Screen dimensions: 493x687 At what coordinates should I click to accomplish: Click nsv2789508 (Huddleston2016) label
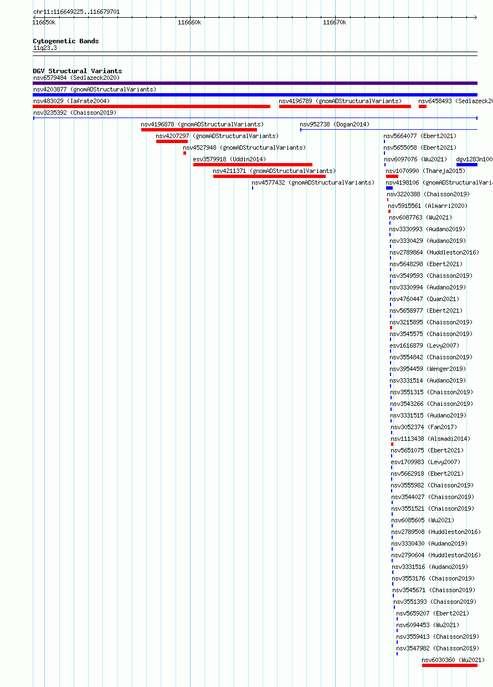point(436,532)
